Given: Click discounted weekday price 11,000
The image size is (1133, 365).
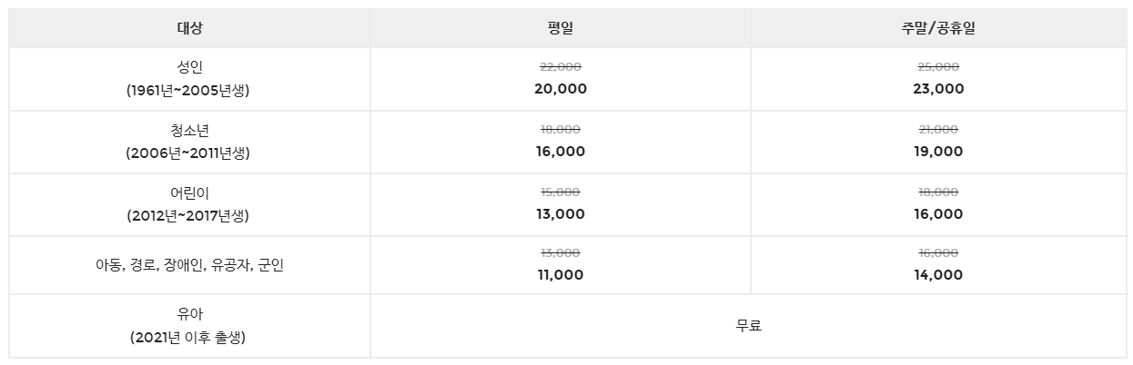Looking at the screenshot, I should 560,275.
